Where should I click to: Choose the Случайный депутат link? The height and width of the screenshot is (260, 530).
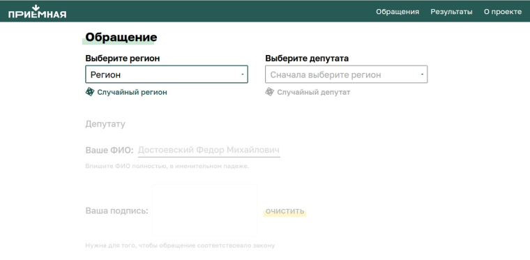tap(314, 92)
